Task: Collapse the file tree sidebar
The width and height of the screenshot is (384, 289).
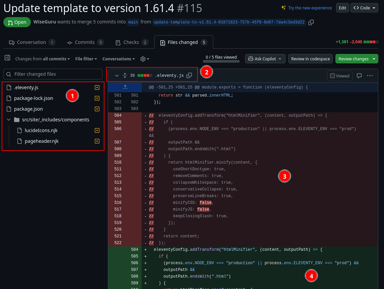Action: pos(7,58)
